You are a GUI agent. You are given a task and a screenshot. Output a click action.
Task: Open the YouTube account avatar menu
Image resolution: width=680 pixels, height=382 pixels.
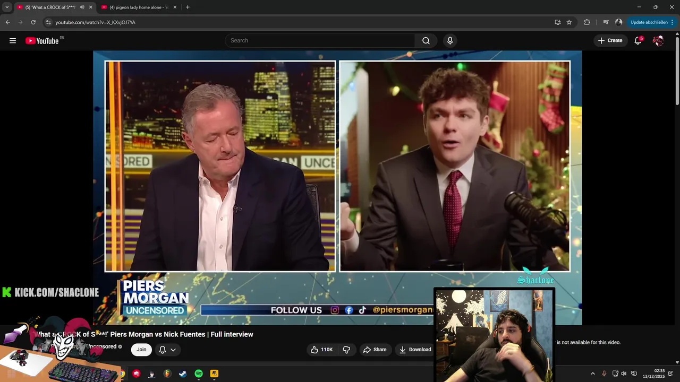pyautogui.click(x=658, y=41)
